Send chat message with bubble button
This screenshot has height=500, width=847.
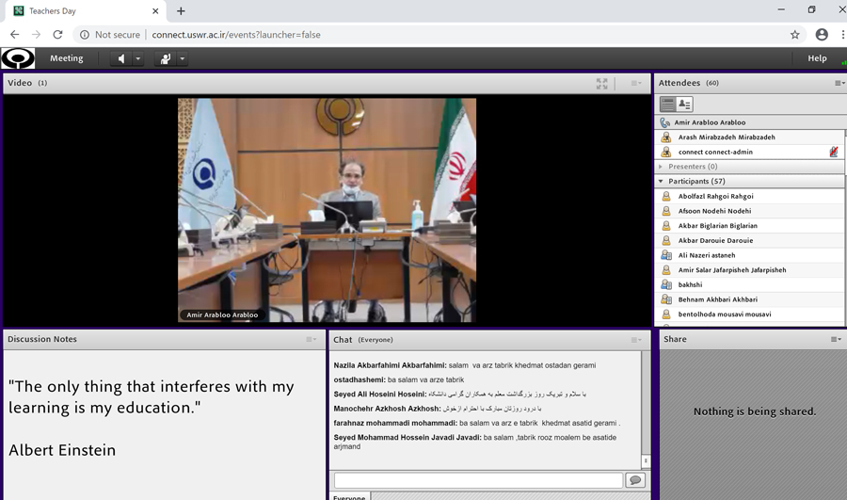(635, 480)
